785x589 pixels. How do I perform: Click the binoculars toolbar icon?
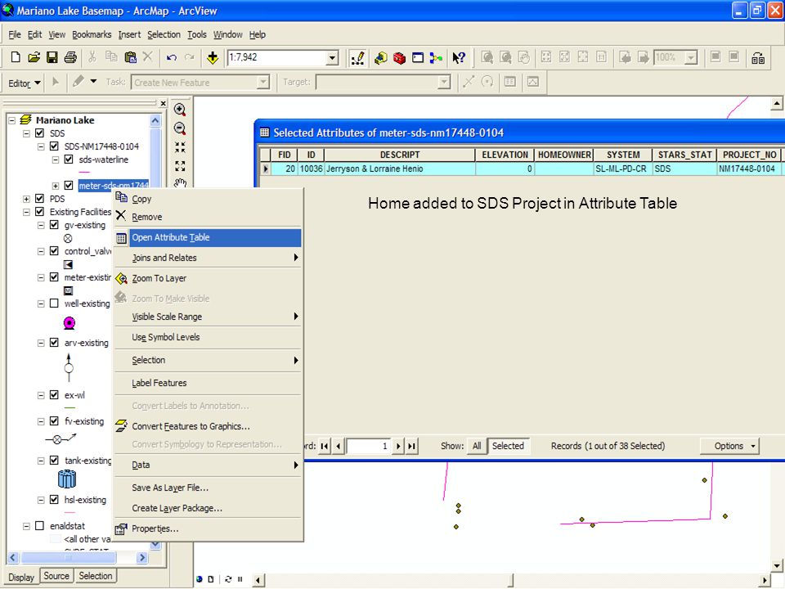click(757, 58)
